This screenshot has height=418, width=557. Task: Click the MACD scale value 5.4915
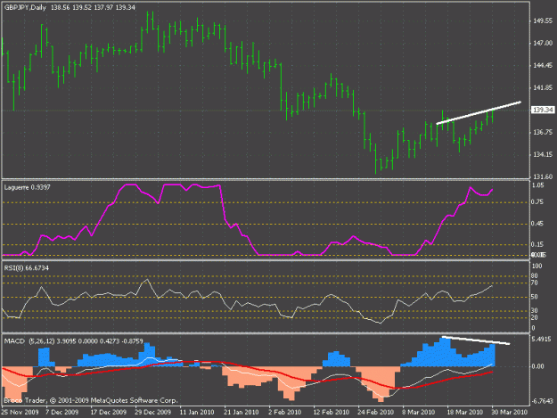pos(542,340)
